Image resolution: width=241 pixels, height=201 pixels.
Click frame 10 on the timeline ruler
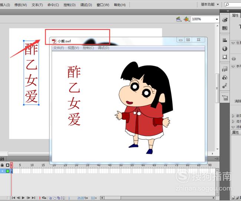[x=32, y=165]
